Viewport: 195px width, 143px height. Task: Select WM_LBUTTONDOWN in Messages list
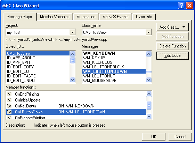pyautogui.click(x=114, y=71)
